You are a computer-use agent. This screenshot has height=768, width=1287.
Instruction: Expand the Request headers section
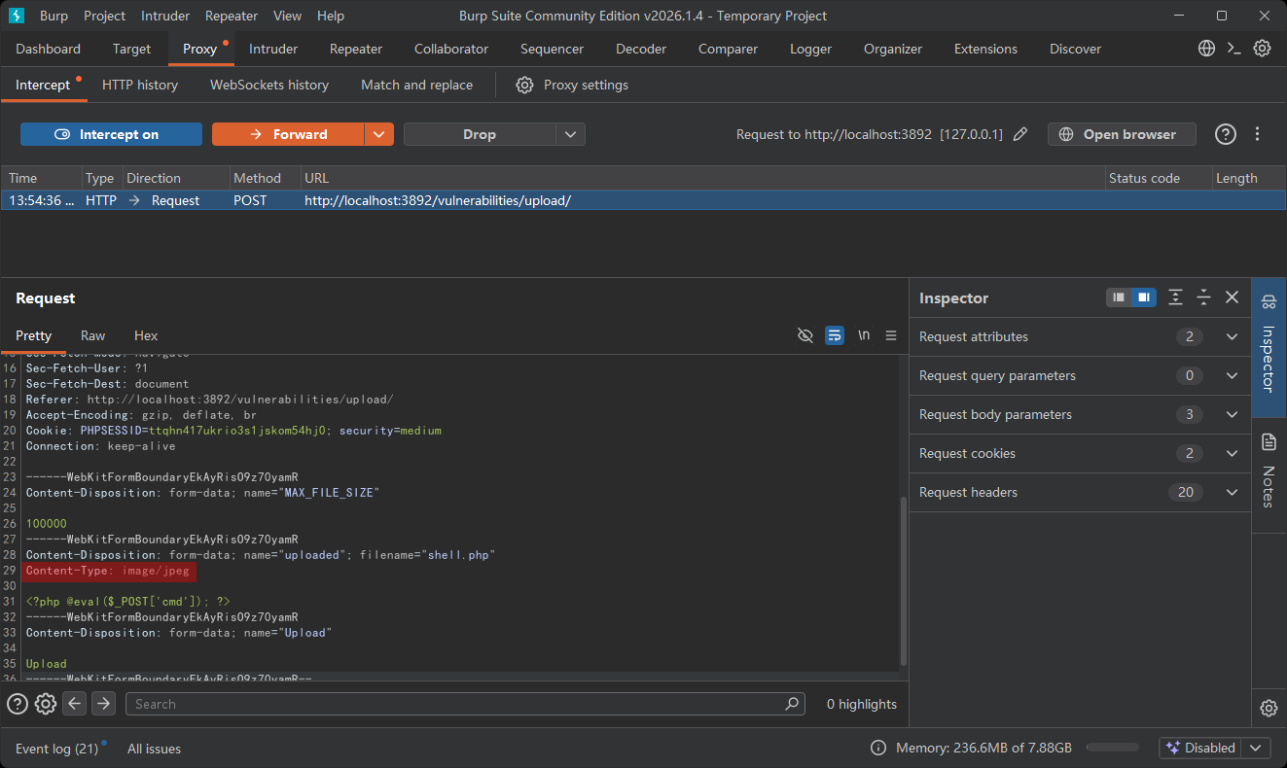point(1080,492)
